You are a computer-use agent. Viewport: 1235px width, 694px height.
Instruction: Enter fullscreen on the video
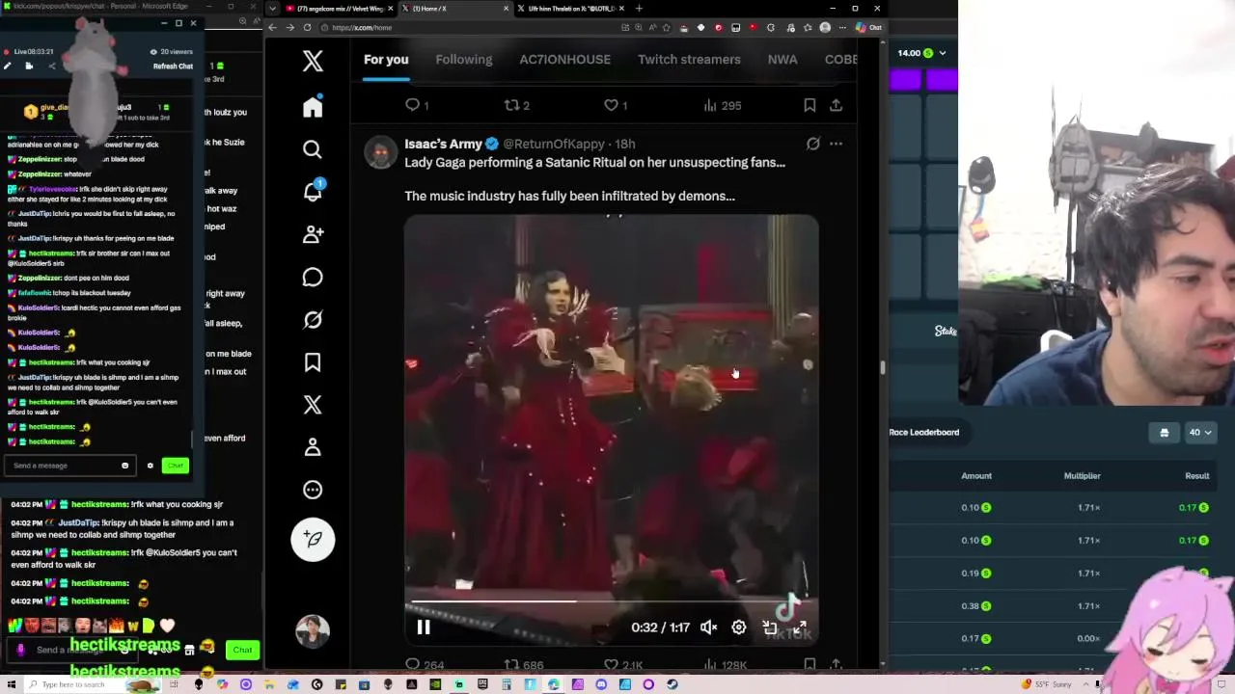coord(799,627)
